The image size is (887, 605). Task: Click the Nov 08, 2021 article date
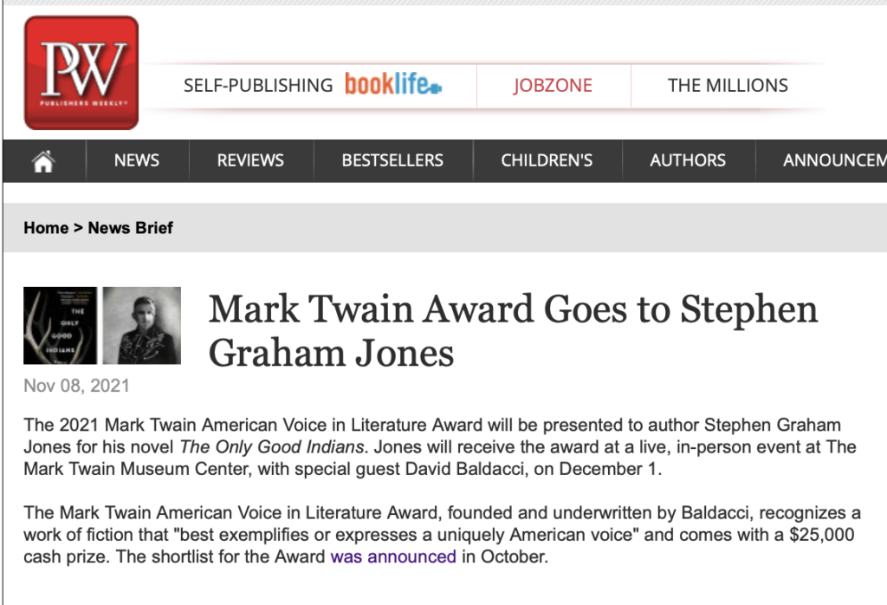[76, 386]
